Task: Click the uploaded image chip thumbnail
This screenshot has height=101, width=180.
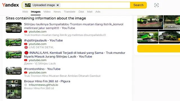Action: (28, 5)
